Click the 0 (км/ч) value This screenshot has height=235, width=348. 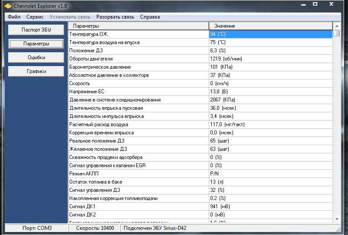219,83
